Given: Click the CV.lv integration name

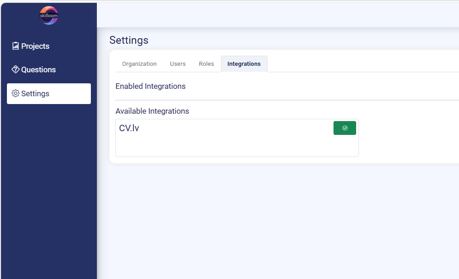Looking at the screenshot, I should coord(129,128).
